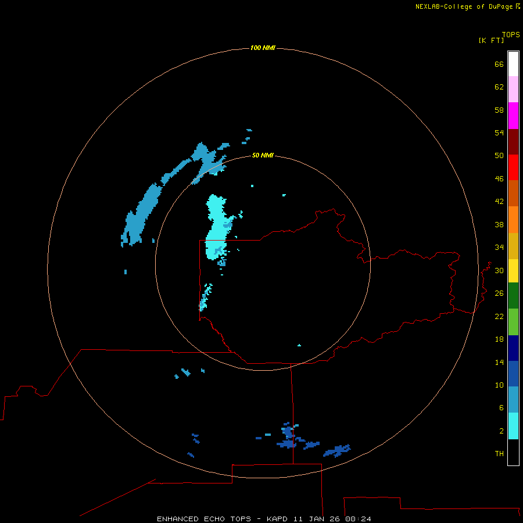Click the 100 NMI range ring label
This screenshot has width=523, height=523.
pos(263,48)
